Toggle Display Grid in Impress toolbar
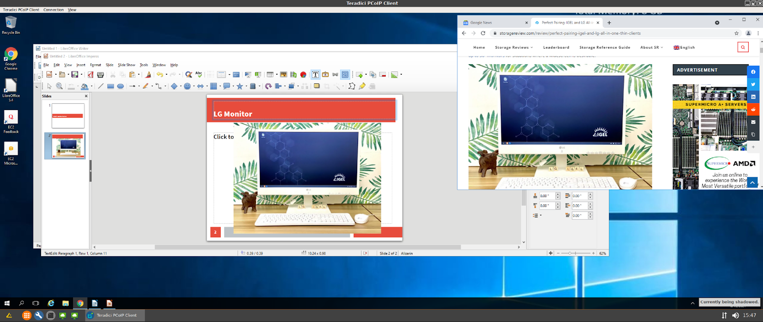This screenshot has height=322, width=763. 210,74
